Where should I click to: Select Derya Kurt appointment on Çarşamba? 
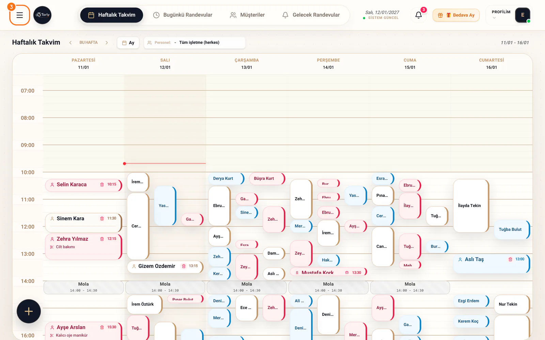(226, 178)
